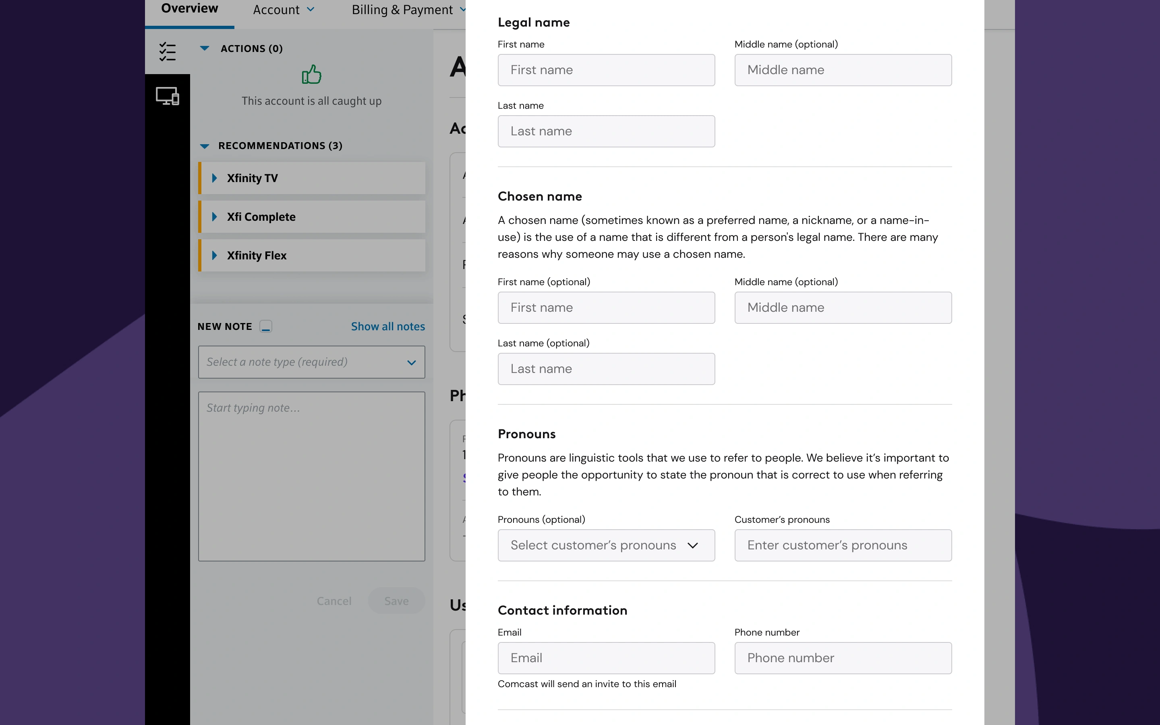Click Show all notes link

(388, 327)
